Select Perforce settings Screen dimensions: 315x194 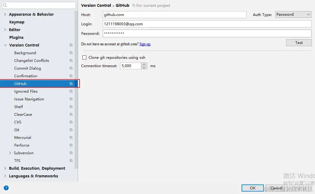(22, 145)
